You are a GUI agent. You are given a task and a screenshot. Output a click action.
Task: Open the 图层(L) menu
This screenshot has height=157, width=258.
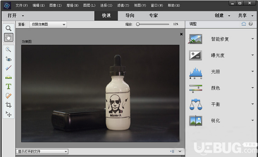click(x=89, y=6)
